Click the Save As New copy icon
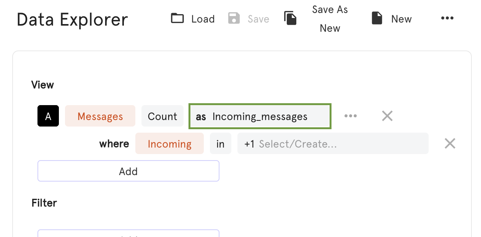 point(291,18)
